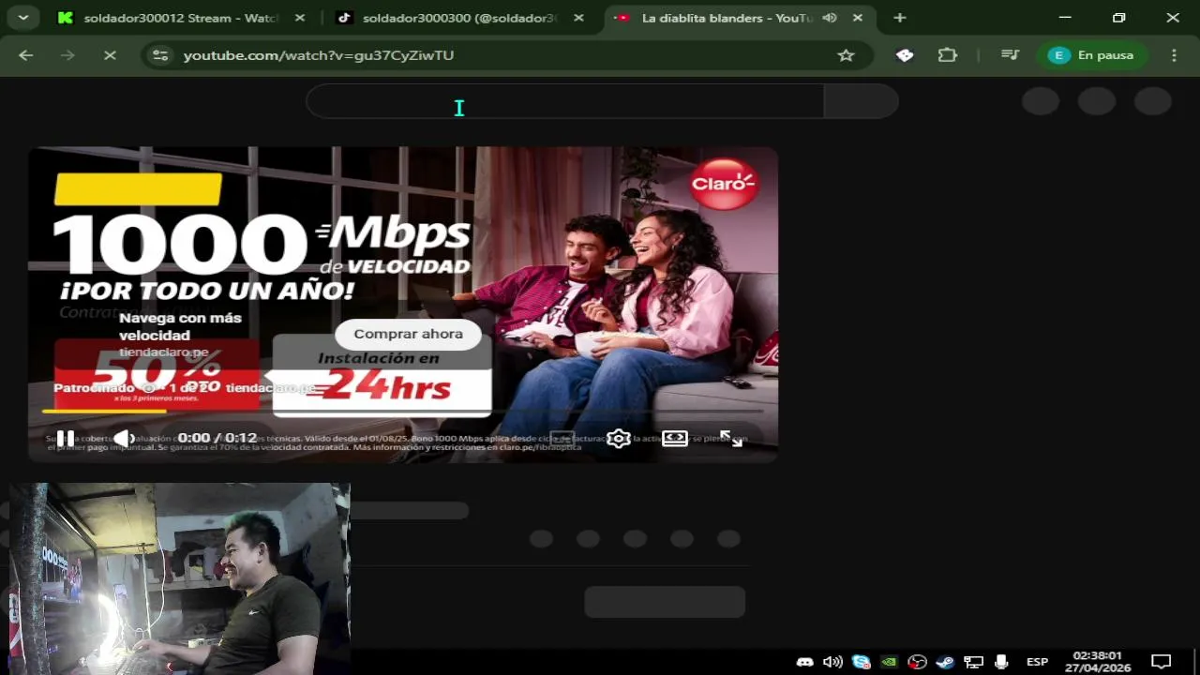Click the ad title Navega con más velocidad
The height and width of the screenshot is (675, 1200).
click(x=180, y=326)
